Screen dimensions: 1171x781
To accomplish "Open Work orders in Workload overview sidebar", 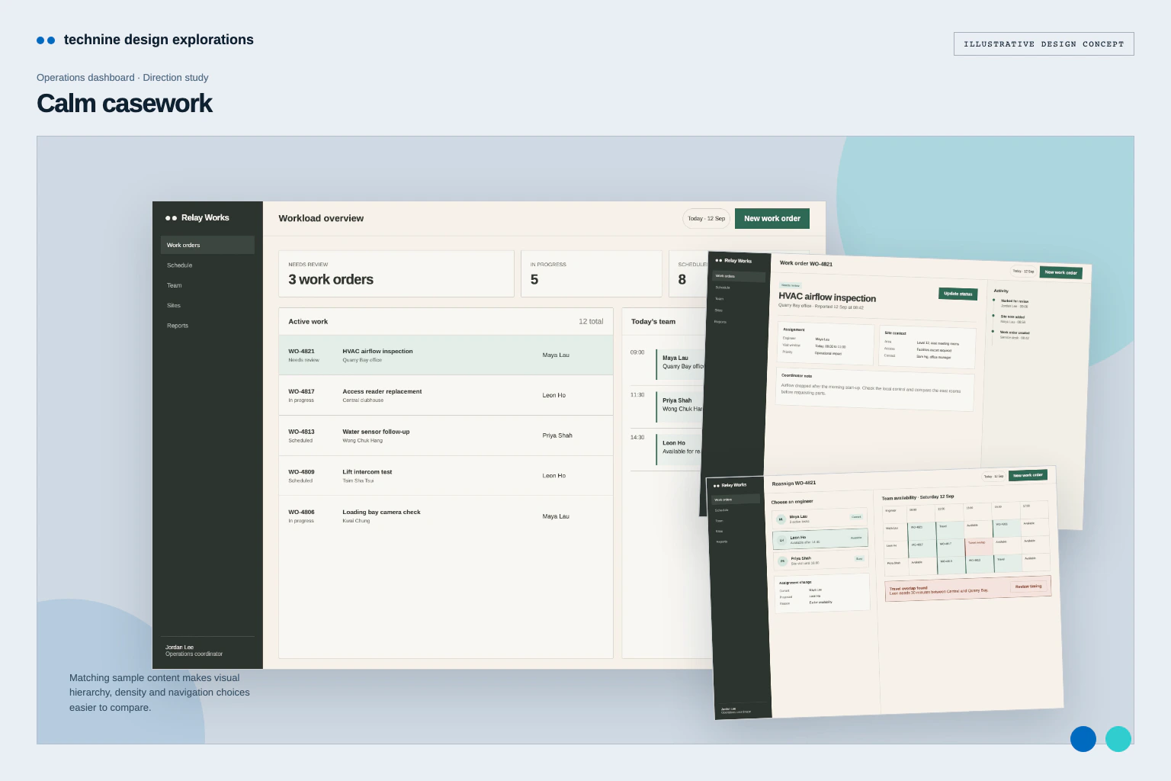I will coord(207,245).
